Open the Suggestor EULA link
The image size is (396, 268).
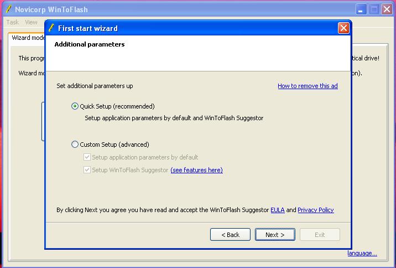(278, 210)
